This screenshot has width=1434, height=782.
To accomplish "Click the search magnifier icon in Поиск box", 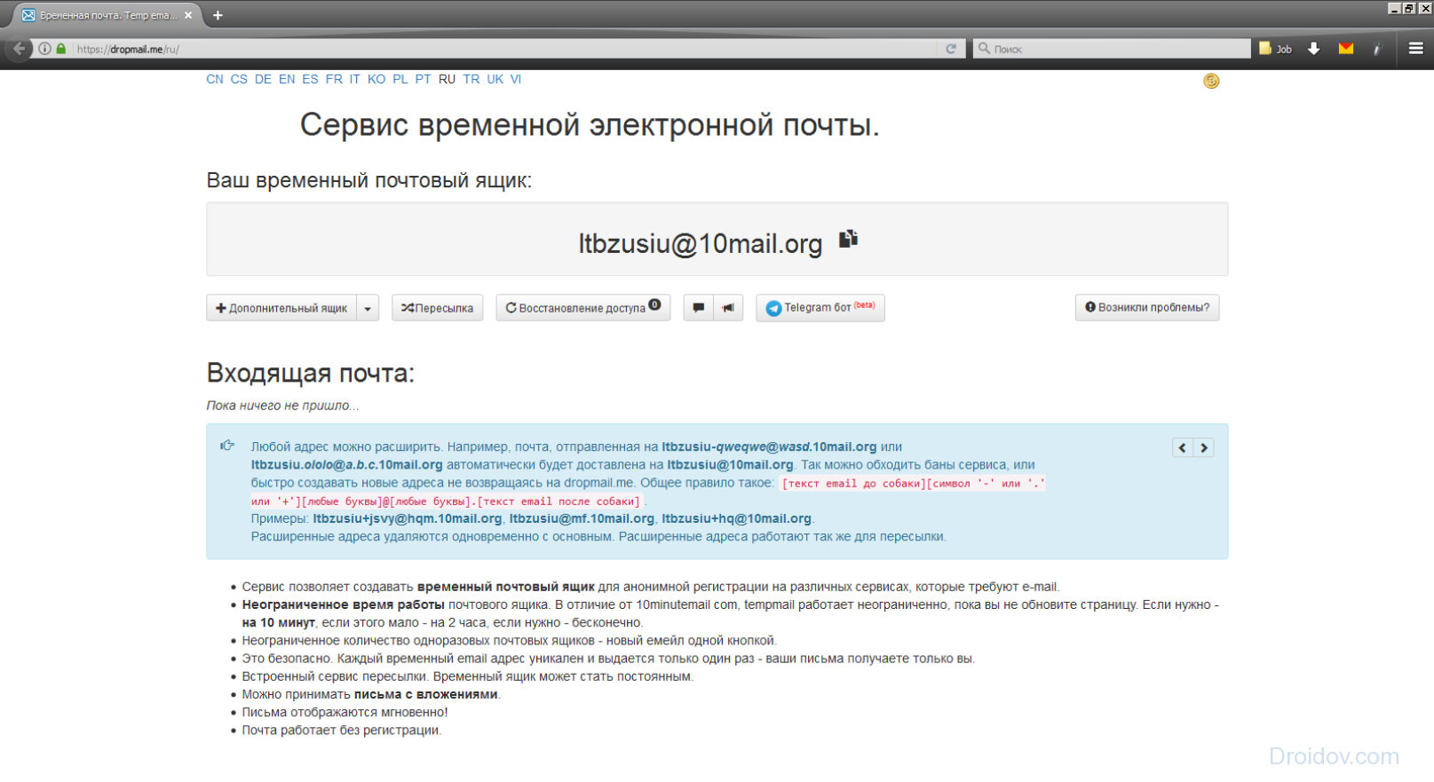I will [x=984, y=49].
